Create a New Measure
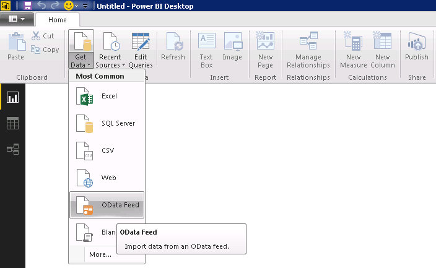Image resolution: width=436 pixels, height=268 pixels. [354, 50]
